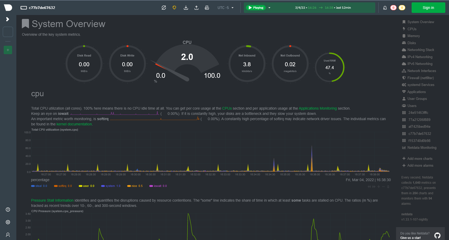Viewport: 449px width, 240px height.
Task: Toggle the steal dimension in the CPU chart legend
Action: [39, 186]
